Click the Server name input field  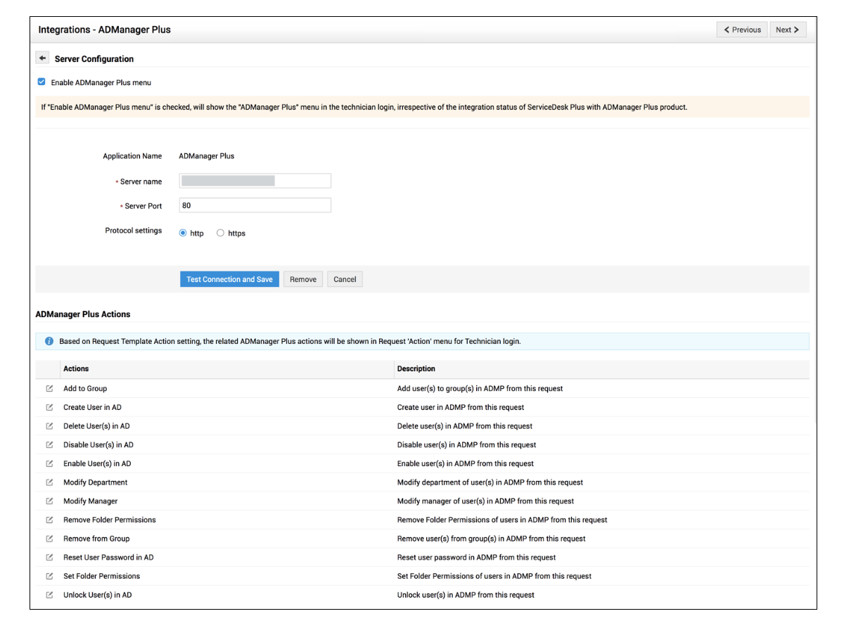click(255, 181)
